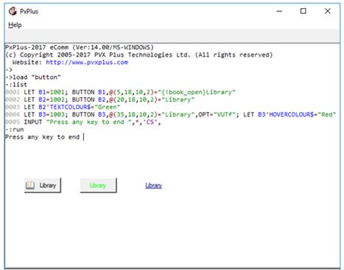Click line number 0001 in the listing
This screenshot has width=344, height=270.
13,92
